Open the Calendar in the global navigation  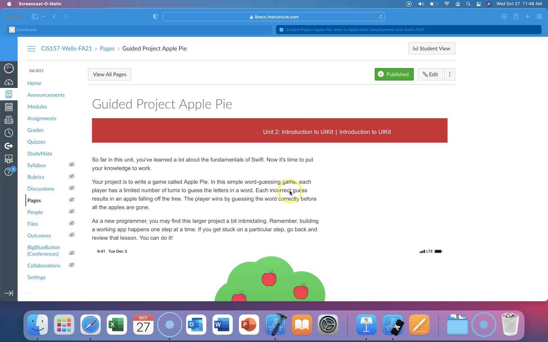pyautogui.click(x=9, y=107)
